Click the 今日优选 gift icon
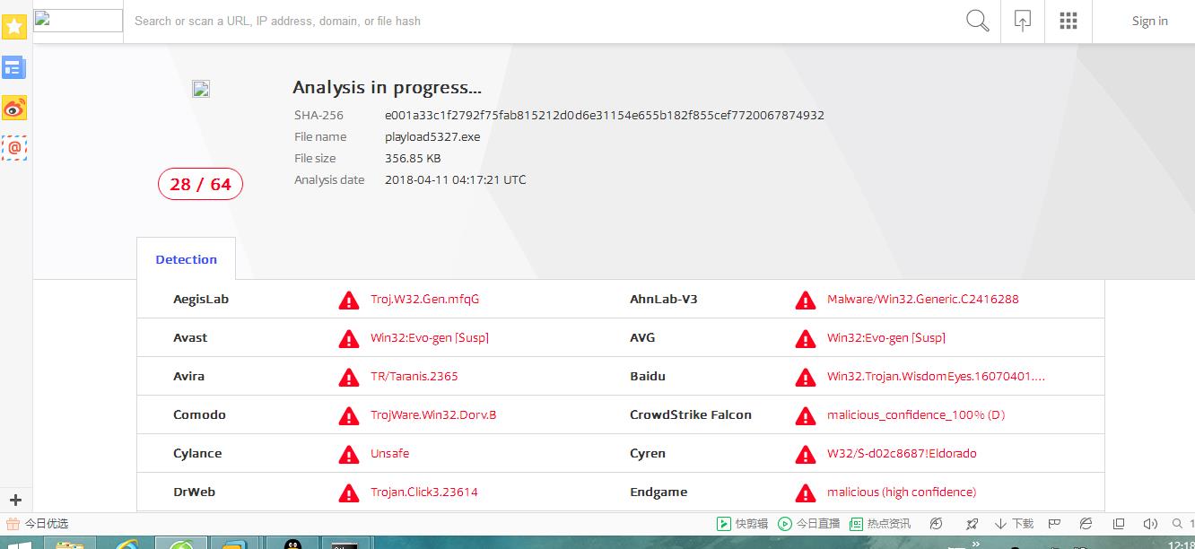This screenshot has width=1195, height=549. tap(13, 523)
